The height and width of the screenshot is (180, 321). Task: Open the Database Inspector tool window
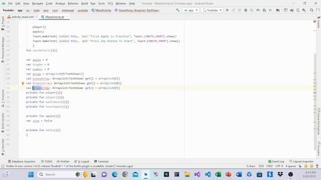point(22,161)
